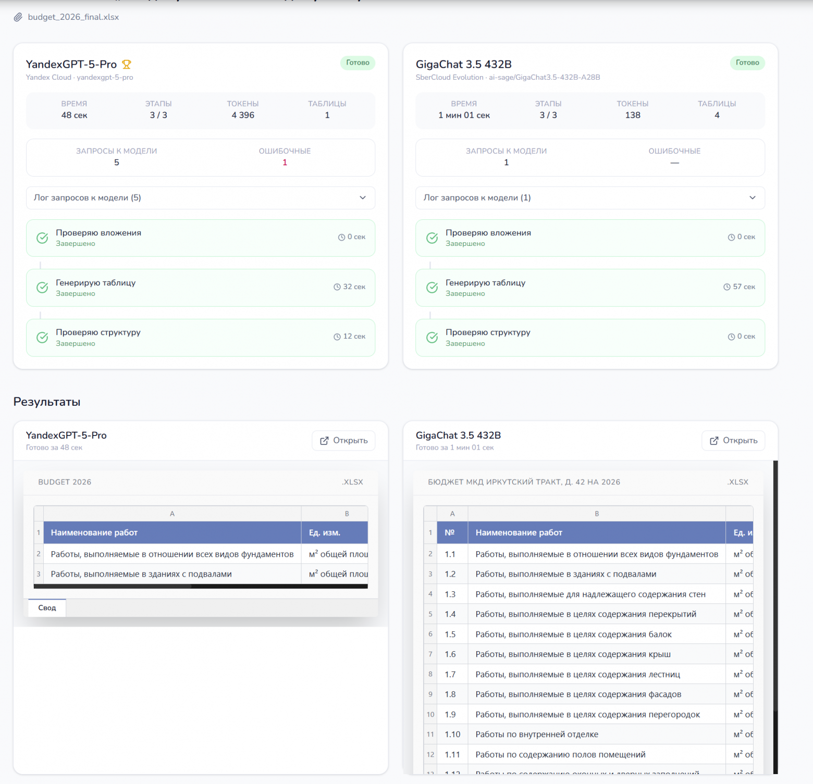Click the clock icon beside '32 сек'
Viewport: 813px width, 784px height.
(x=337, y=287)
